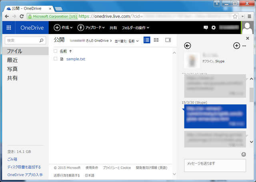Select 写真 in the sidebar
This screenshot has height=182, width=256.
point(12,69)
